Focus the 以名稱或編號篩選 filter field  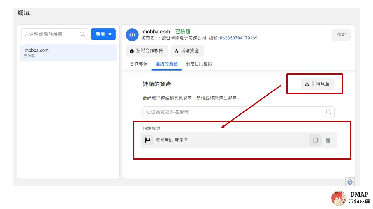tap(55, 34)
